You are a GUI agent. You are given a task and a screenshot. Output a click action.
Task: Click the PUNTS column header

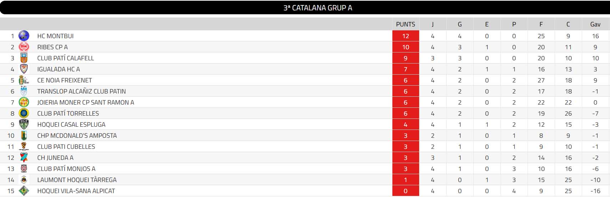point(406,24)
